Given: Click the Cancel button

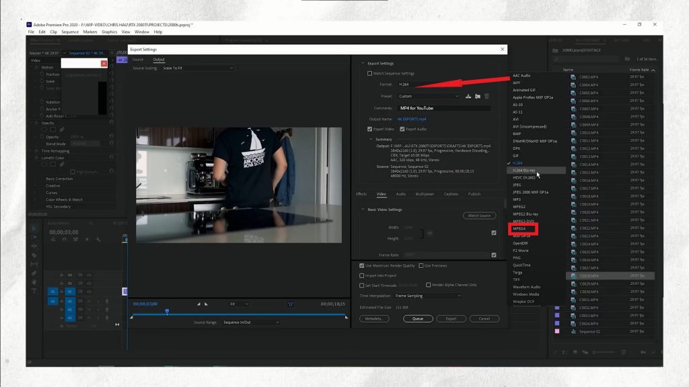Looking at the screenshot, I should (x=484, y=318).
